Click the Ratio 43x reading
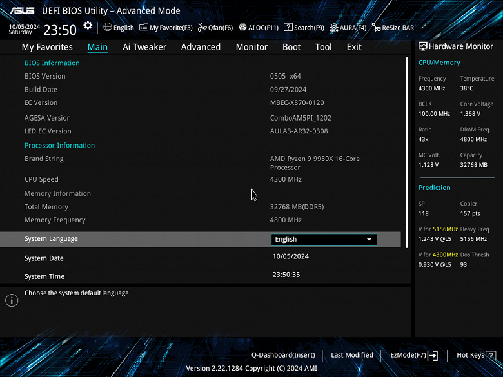Screen dimensions: 503x377 pos(424,139)
